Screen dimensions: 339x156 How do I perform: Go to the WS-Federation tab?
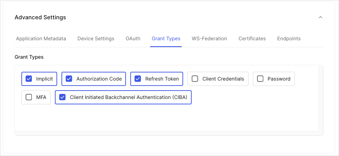click(x=209, y=39)
